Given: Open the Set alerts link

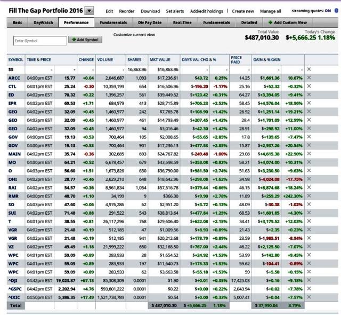Looking at the screenshot, I should click(x=175, y=11).
